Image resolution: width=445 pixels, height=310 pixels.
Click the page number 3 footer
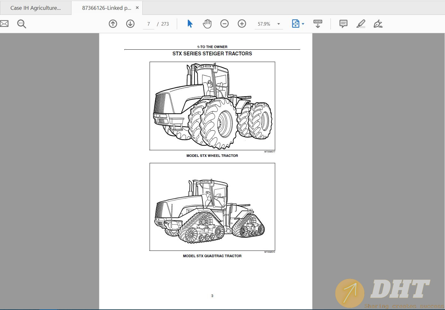pos(212,296)
